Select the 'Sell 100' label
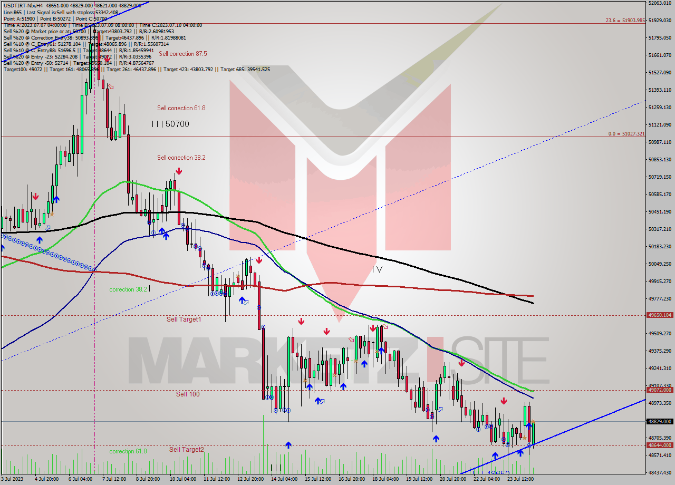Viewport: 675px width, 485px height. pyautogui.click(x=188, y=394)
